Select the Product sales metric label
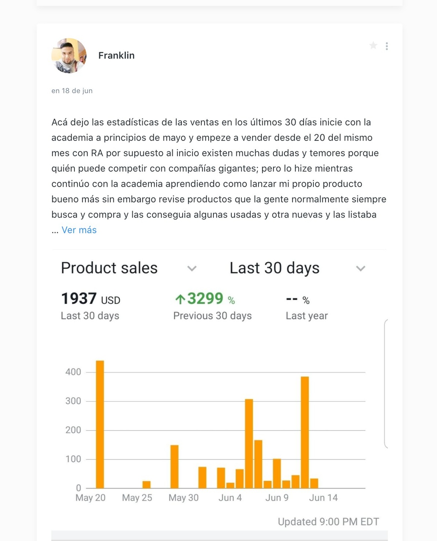Screen dimensions: 437x541 pos(109,268)
